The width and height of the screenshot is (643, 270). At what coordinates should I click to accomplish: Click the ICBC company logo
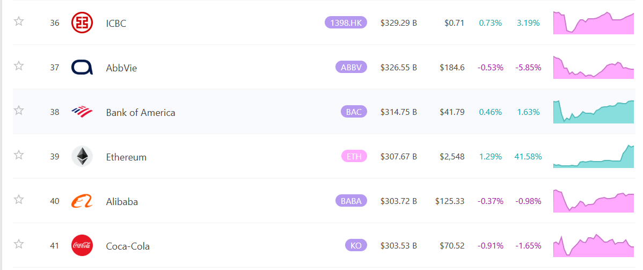[82, 23]
